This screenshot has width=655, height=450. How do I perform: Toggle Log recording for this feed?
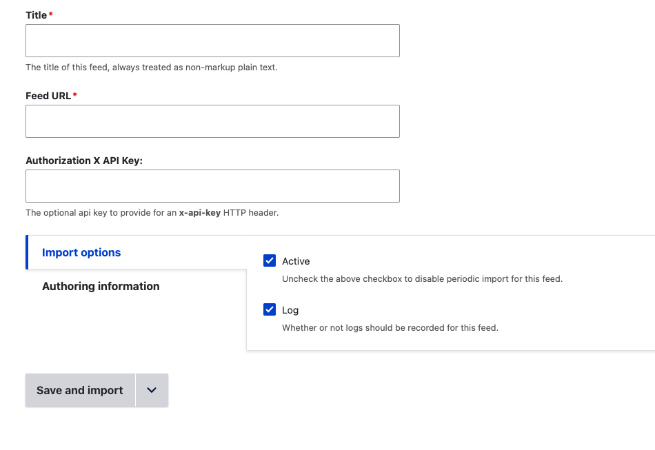(x=270, y=309)
